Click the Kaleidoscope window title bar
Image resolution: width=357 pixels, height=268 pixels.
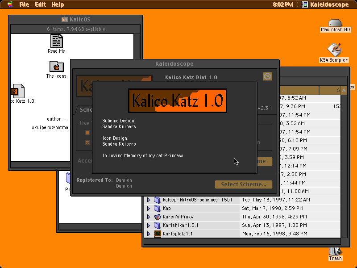[174, 64]
